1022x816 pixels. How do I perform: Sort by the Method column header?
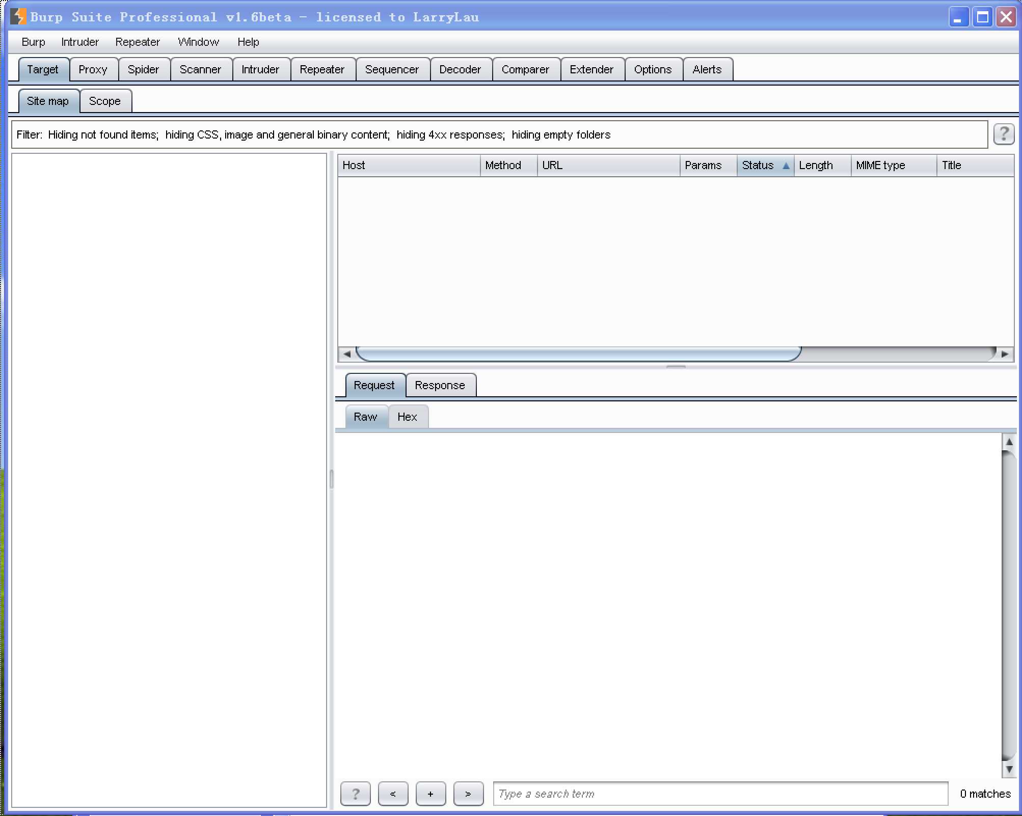pos(508,166)
